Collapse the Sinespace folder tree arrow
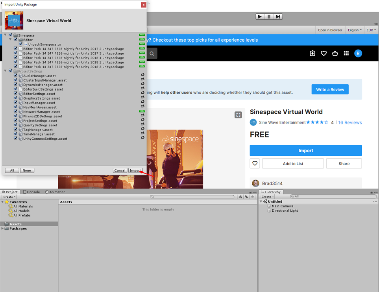 (x=6, y=35)
